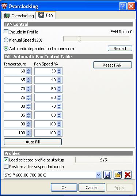The width and height of the screenshot is (137, 196).
Task: Enable Include in Profile checkbox
Action: pos(6,32)
